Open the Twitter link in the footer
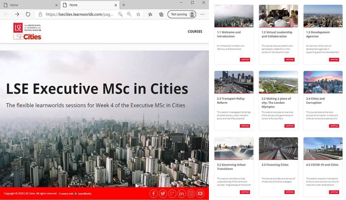 pos(163,193)
